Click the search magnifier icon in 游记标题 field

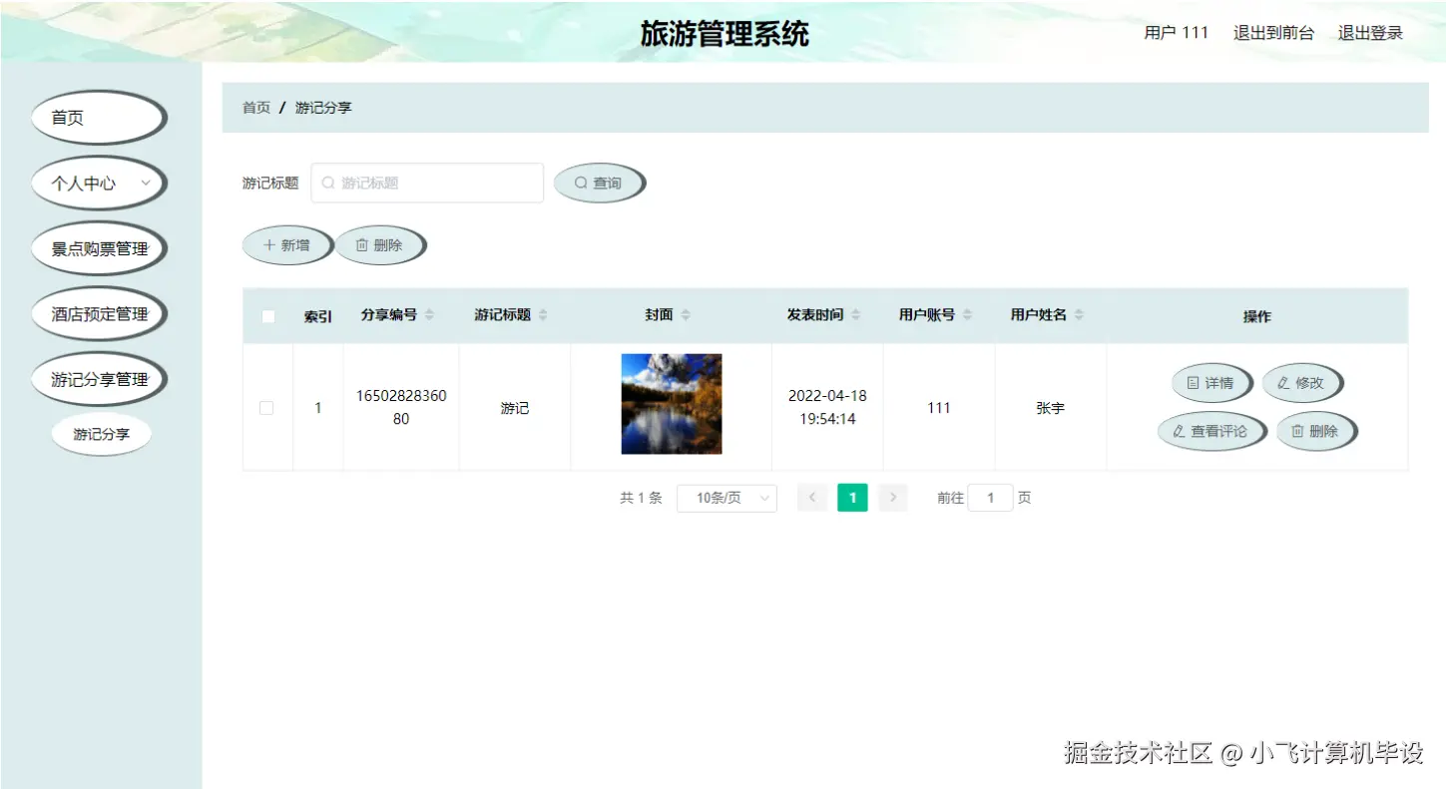328,183
